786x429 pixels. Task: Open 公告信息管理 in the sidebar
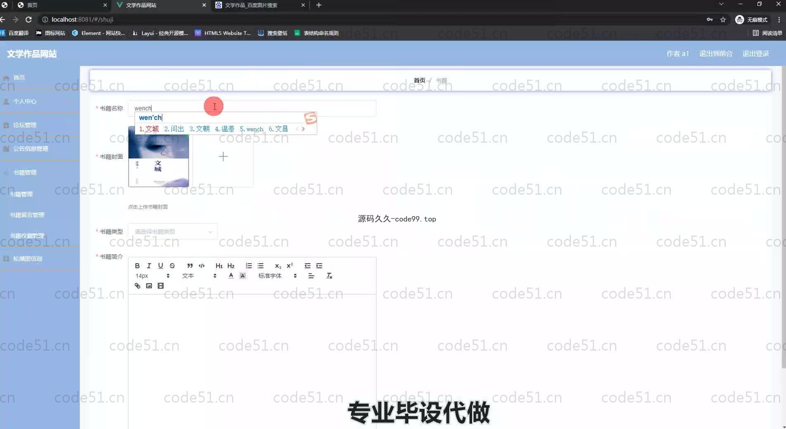point(31,149)
